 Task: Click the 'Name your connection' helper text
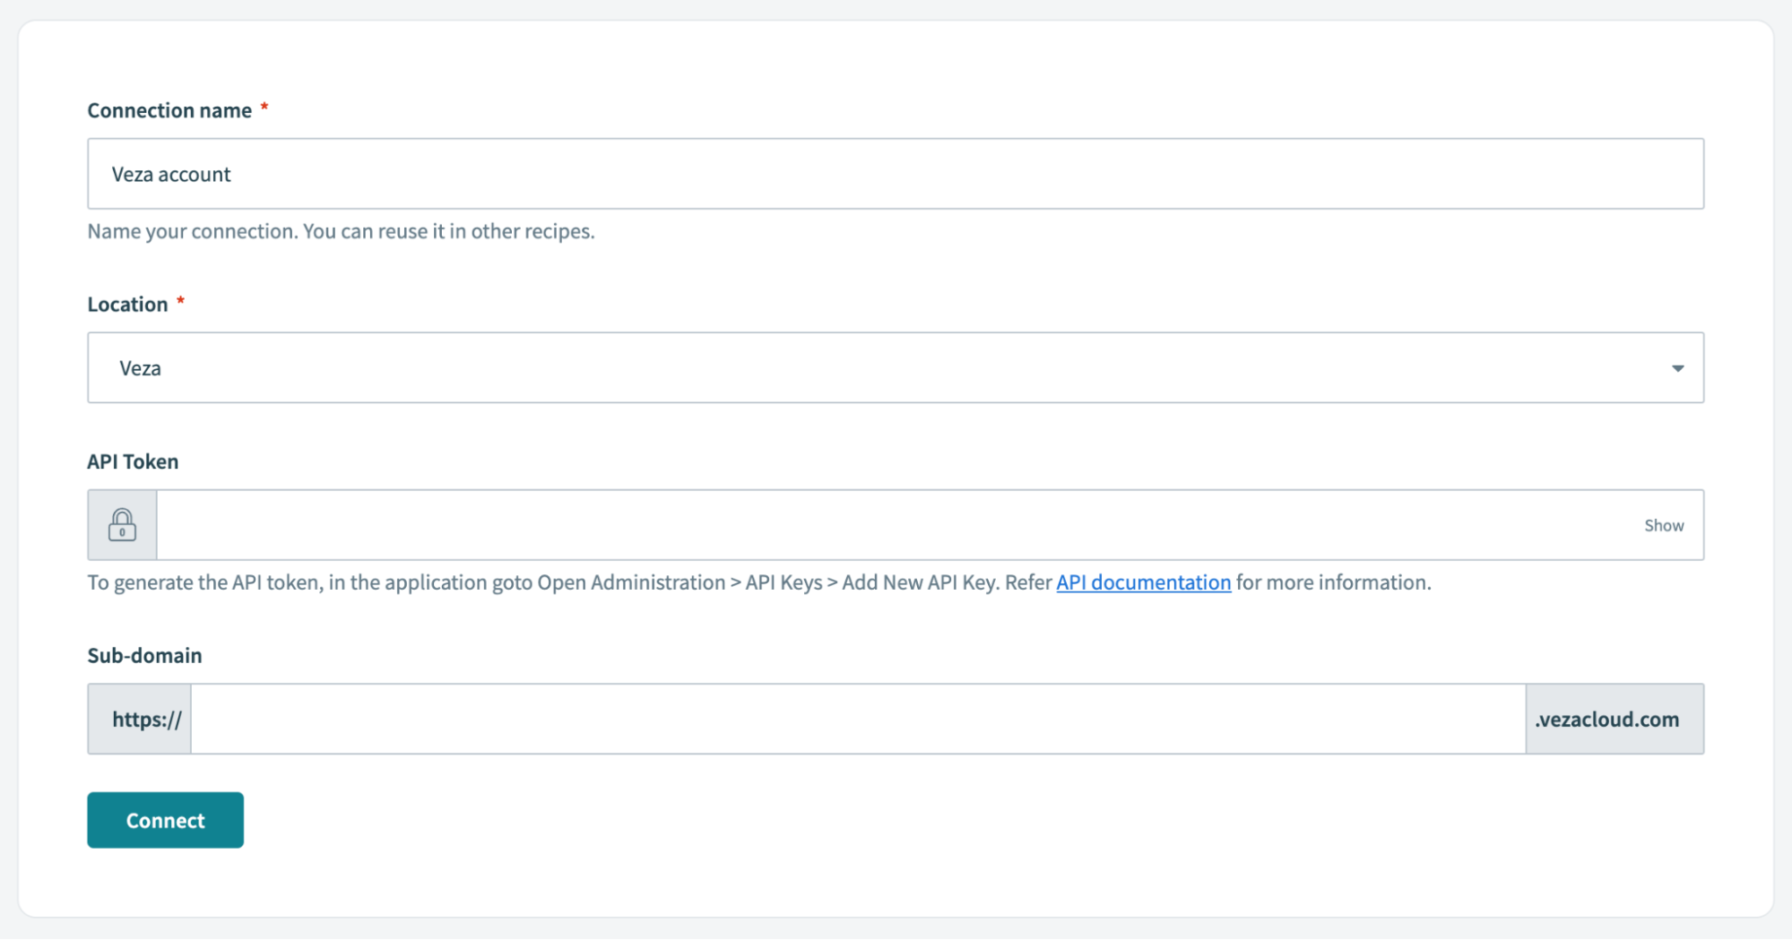coord(341,231)
